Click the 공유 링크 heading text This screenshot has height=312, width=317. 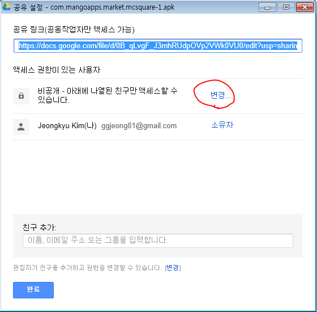click(x=74, y=29)
